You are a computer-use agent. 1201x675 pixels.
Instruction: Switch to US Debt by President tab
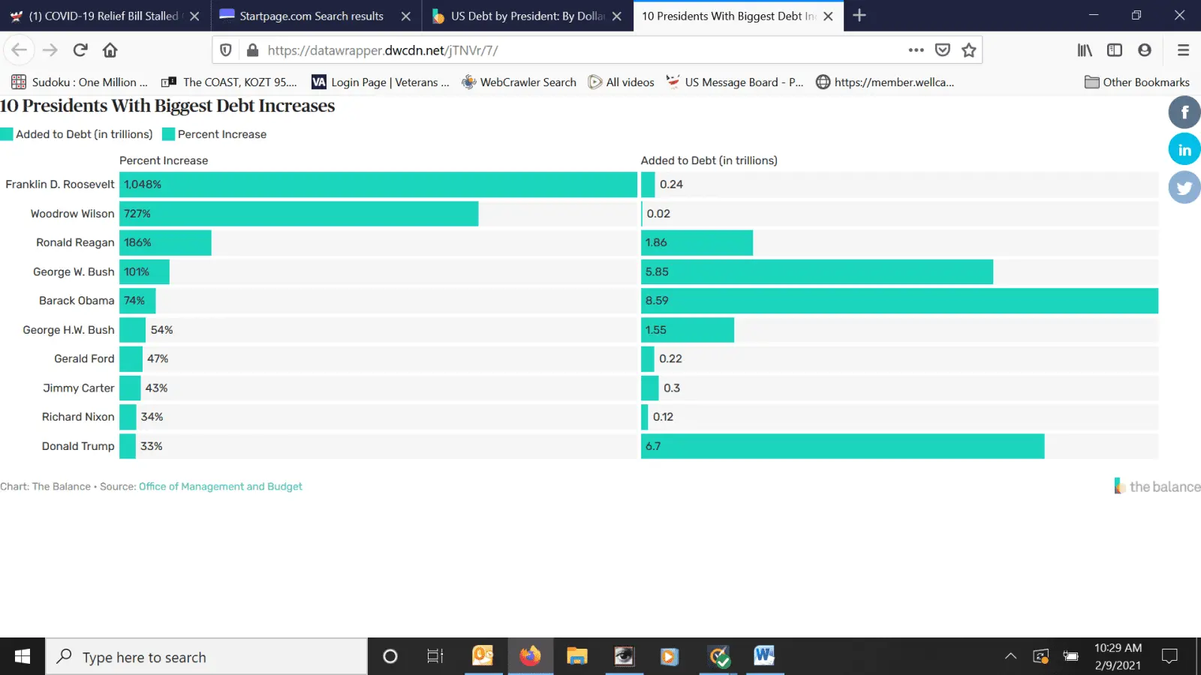[527, 16]
